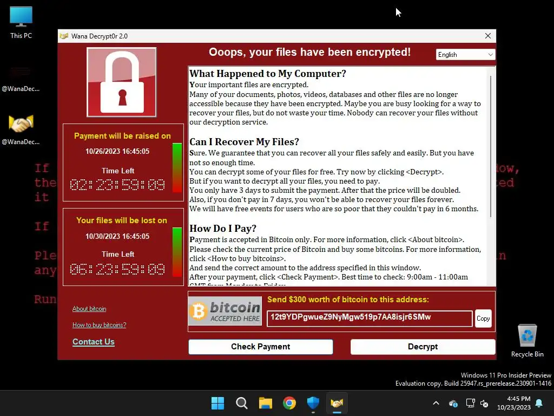The height and width of the screenshot is (416, 554).
Task: Open the network status tray icon
Action: coord(470,403)
